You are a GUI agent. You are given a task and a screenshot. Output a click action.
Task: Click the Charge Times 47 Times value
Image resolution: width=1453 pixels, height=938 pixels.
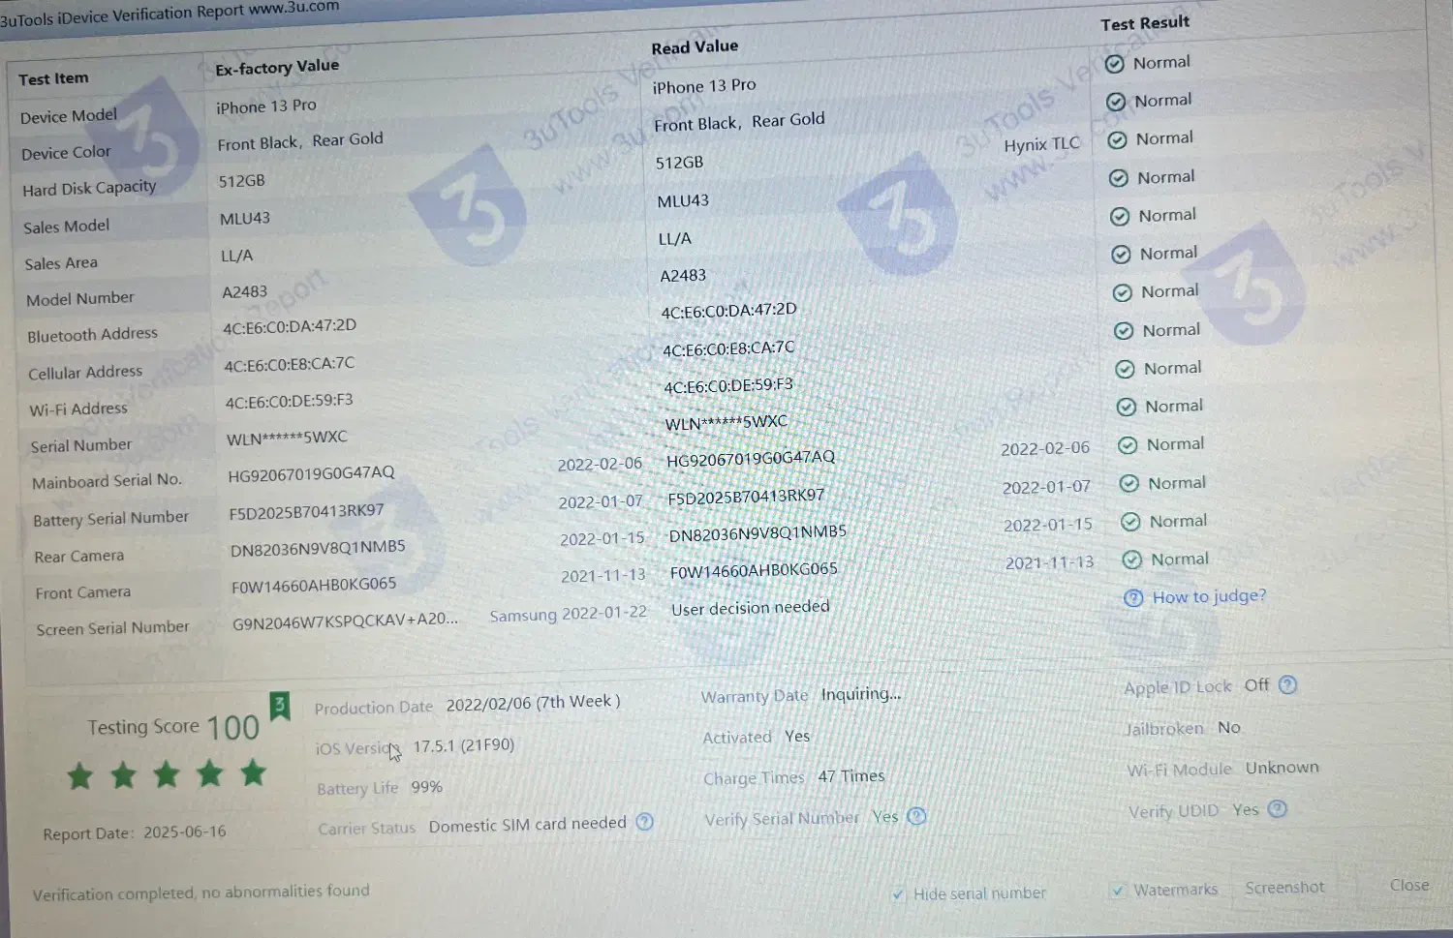click(851, 776)
